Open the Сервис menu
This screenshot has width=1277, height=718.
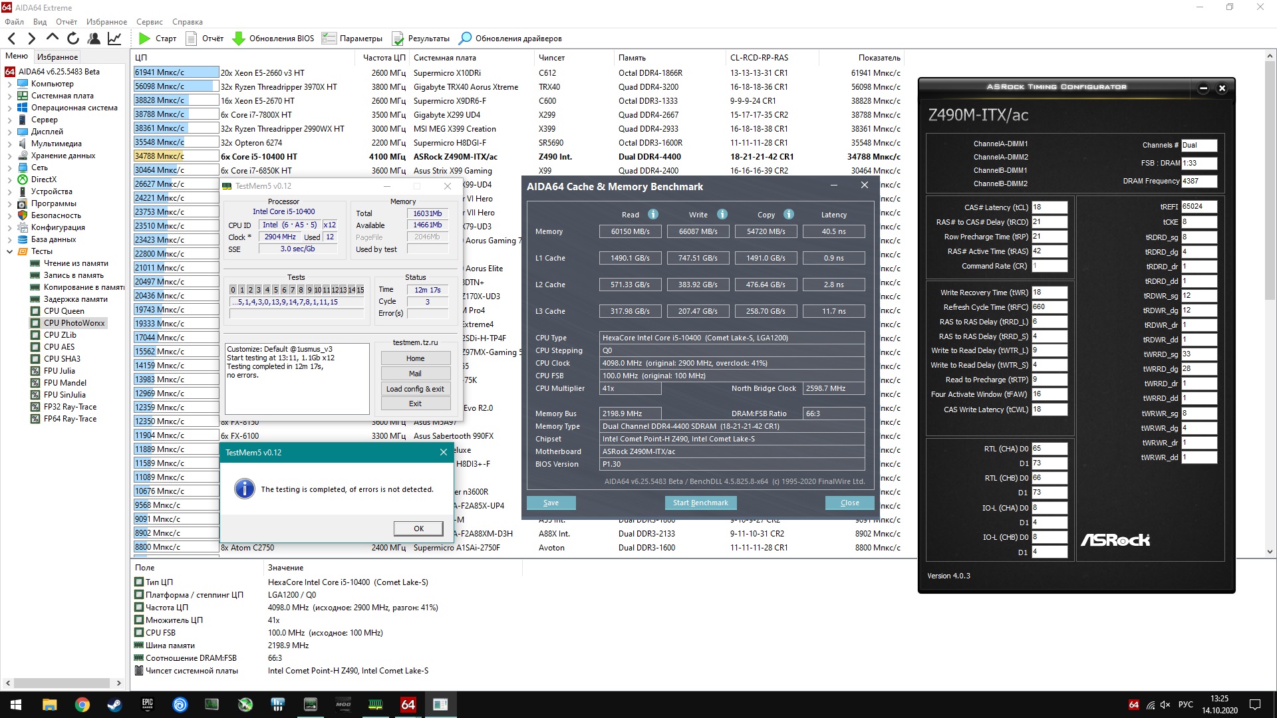[x=149, y=22]
